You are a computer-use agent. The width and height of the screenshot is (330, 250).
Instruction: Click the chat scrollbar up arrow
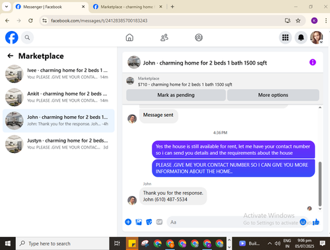(x=320, y=108)
